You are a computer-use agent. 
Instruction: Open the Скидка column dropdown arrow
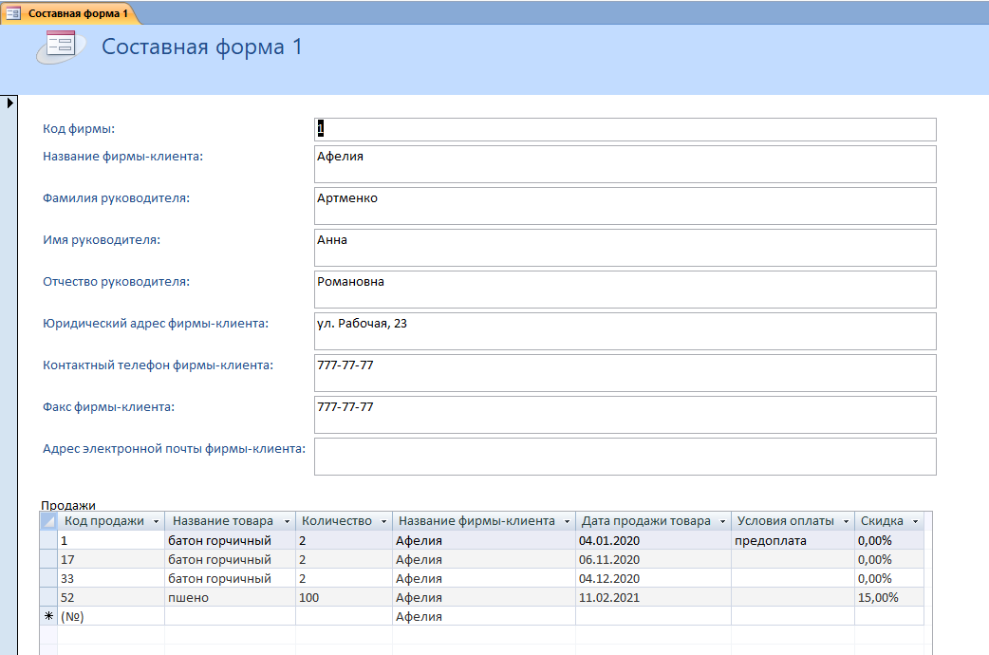coord(915,521)
